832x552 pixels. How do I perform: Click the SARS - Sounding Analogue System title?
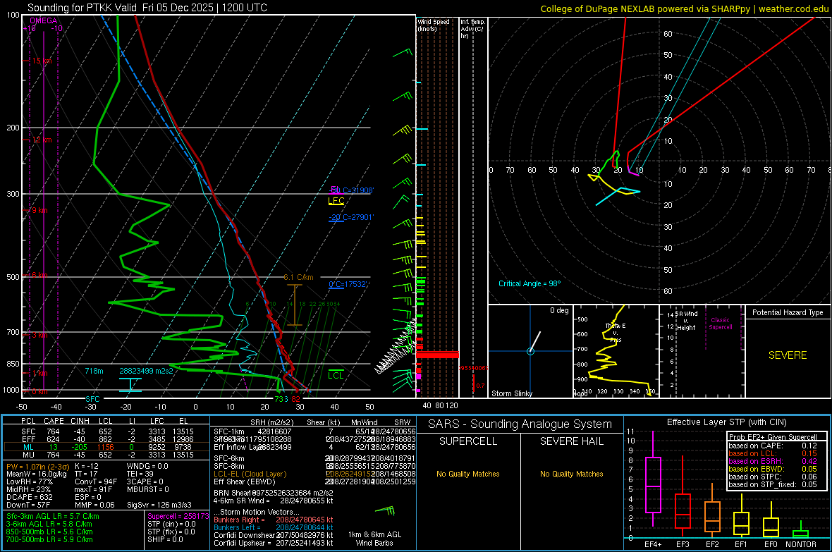[520, 424]
